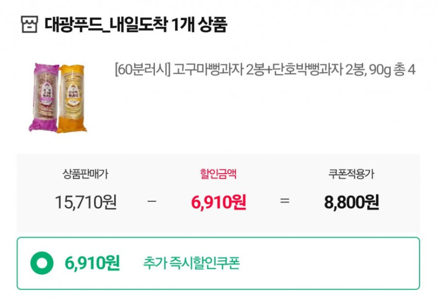The height and width of the screenshot is (301, 437).
Task: Click the [60분러시] tag in product title
Action: pos(142,70)
